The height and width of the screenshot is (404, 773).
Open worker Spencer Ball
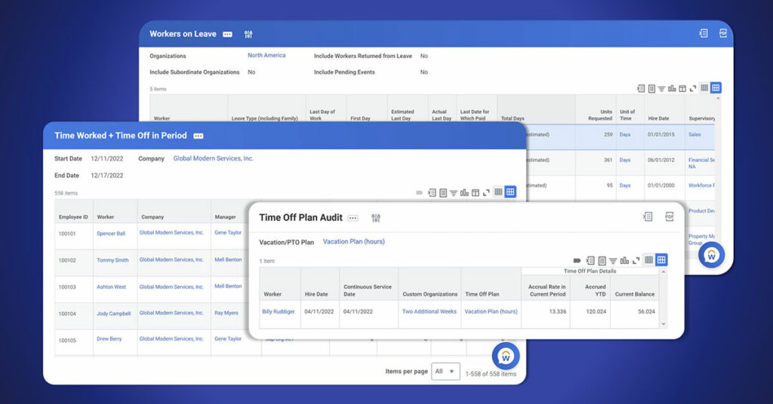111,234
